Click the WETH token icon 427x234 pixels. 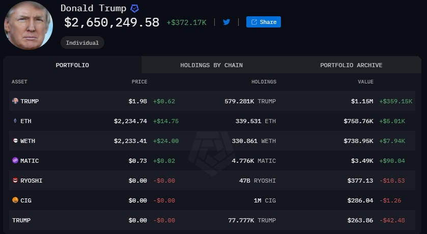15,141
